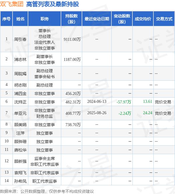Click the name 唐松华

point(20,150)
